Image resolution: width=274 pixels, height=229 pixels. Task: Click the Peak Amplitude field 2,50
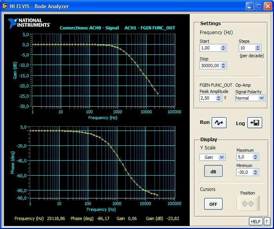(x=208, y=98)
